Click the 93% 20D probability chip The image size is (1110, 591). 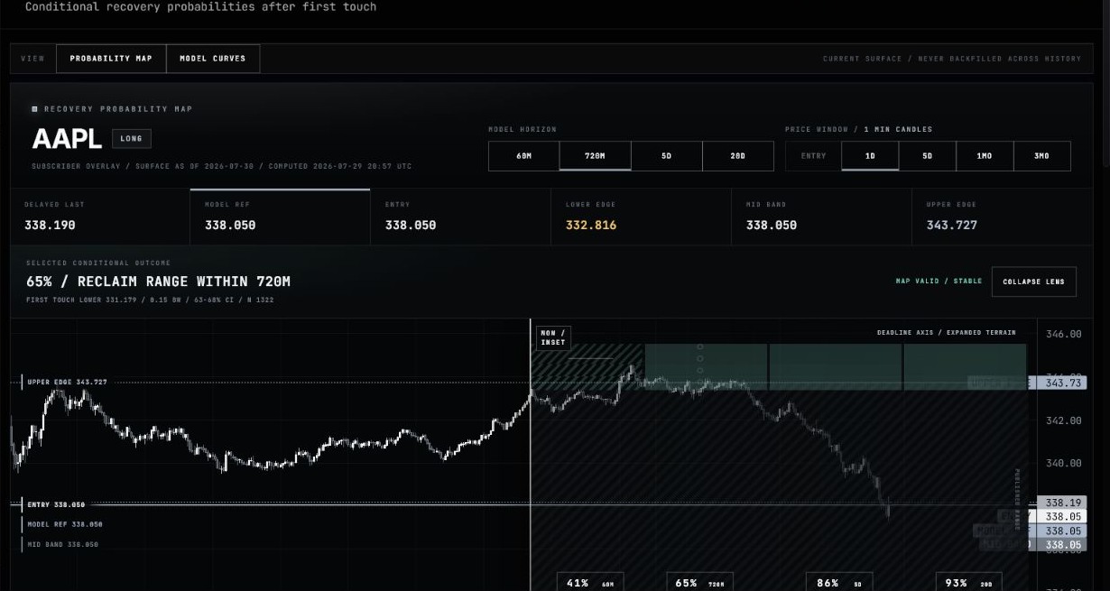tap(968, 582)
